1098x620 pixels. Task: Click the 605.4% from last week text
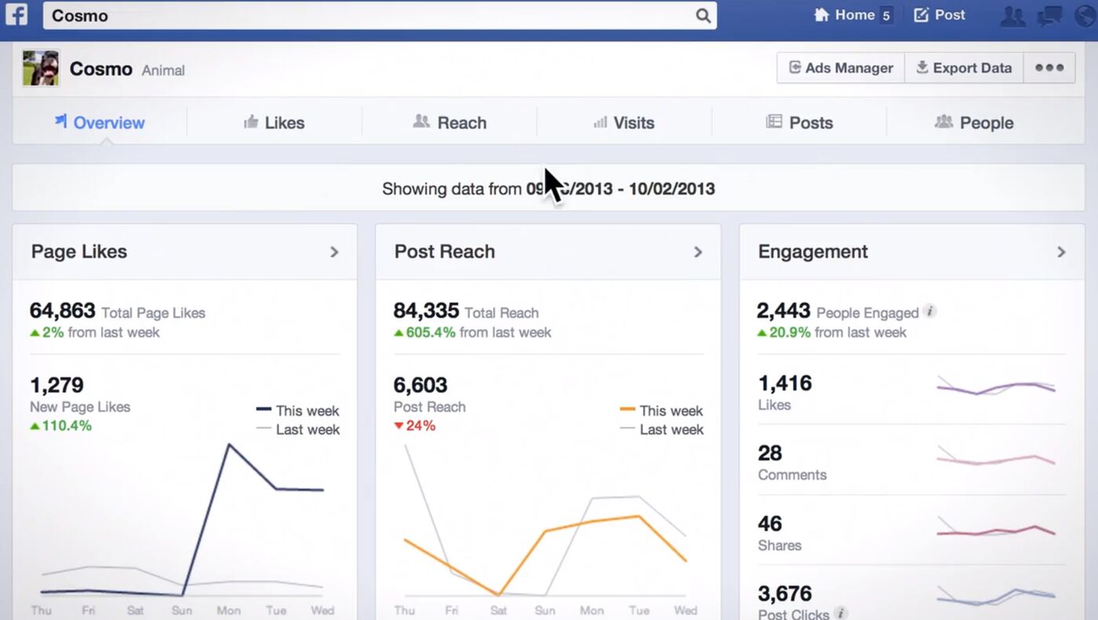473,332
